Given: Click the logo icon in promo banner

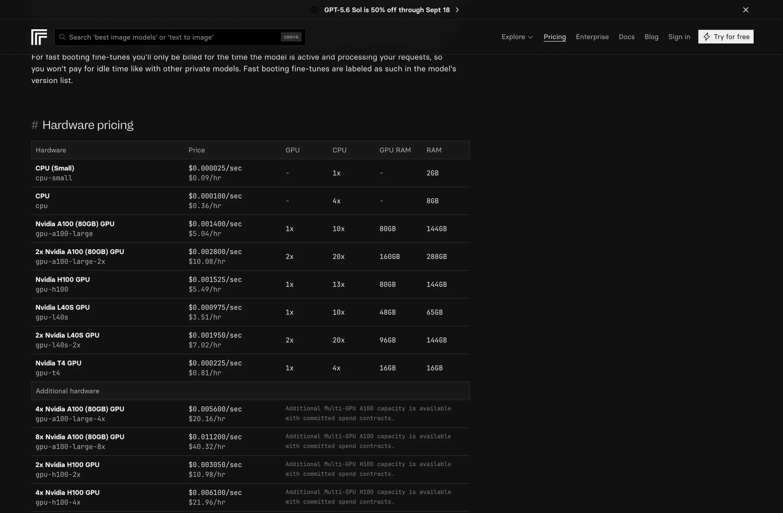Looking at the screenshot, I should click(x=315, y=10).
